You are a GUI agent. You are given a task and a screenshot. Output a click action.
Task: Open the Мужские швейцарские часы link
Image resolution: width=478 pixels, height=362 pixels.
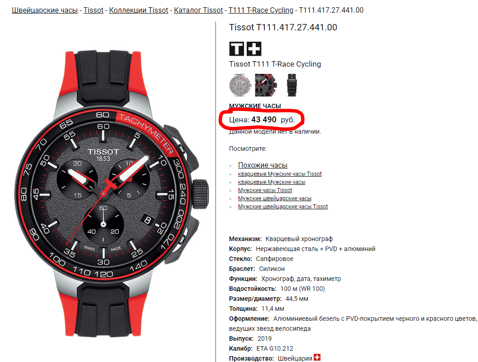click(275, 198)
